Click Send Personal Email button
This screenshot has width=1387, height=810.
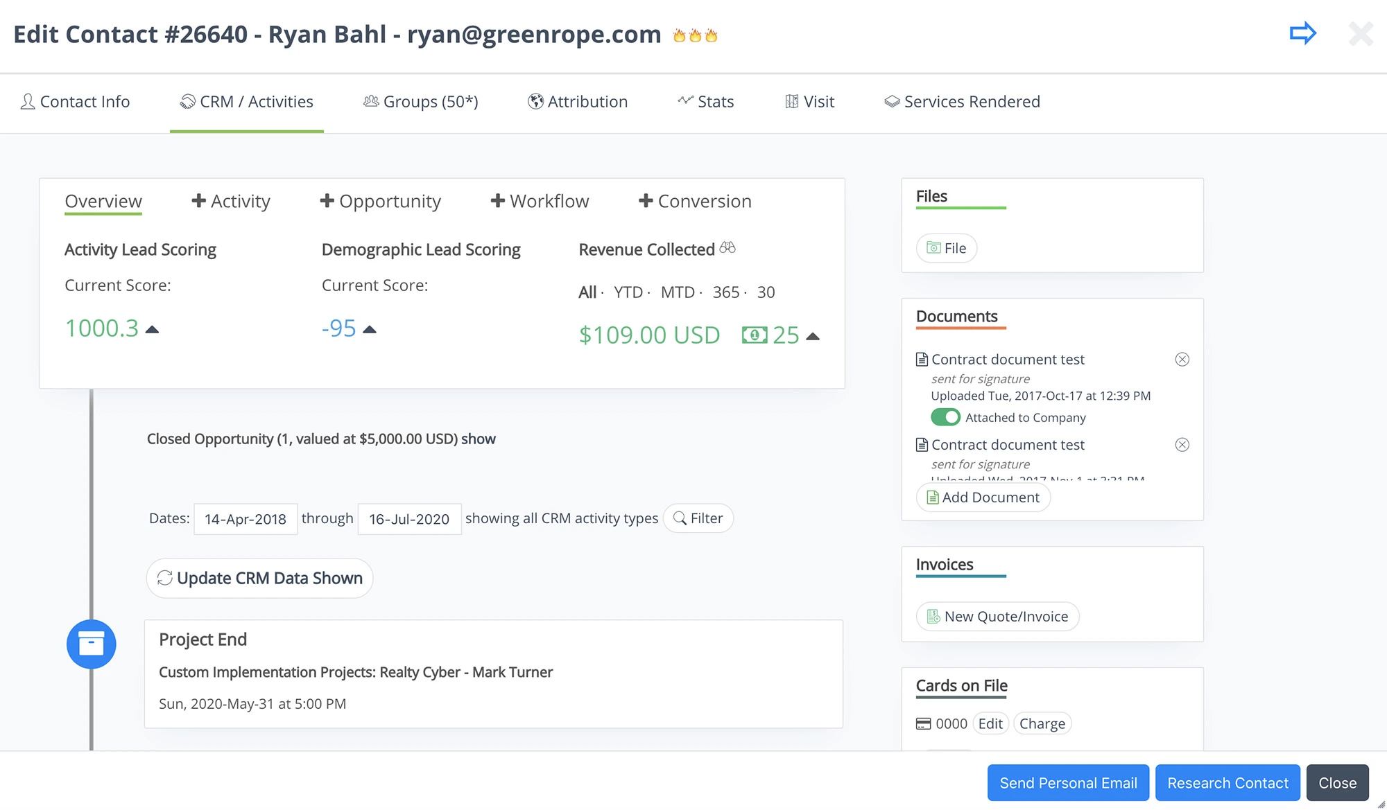(x=1068, y=783)
